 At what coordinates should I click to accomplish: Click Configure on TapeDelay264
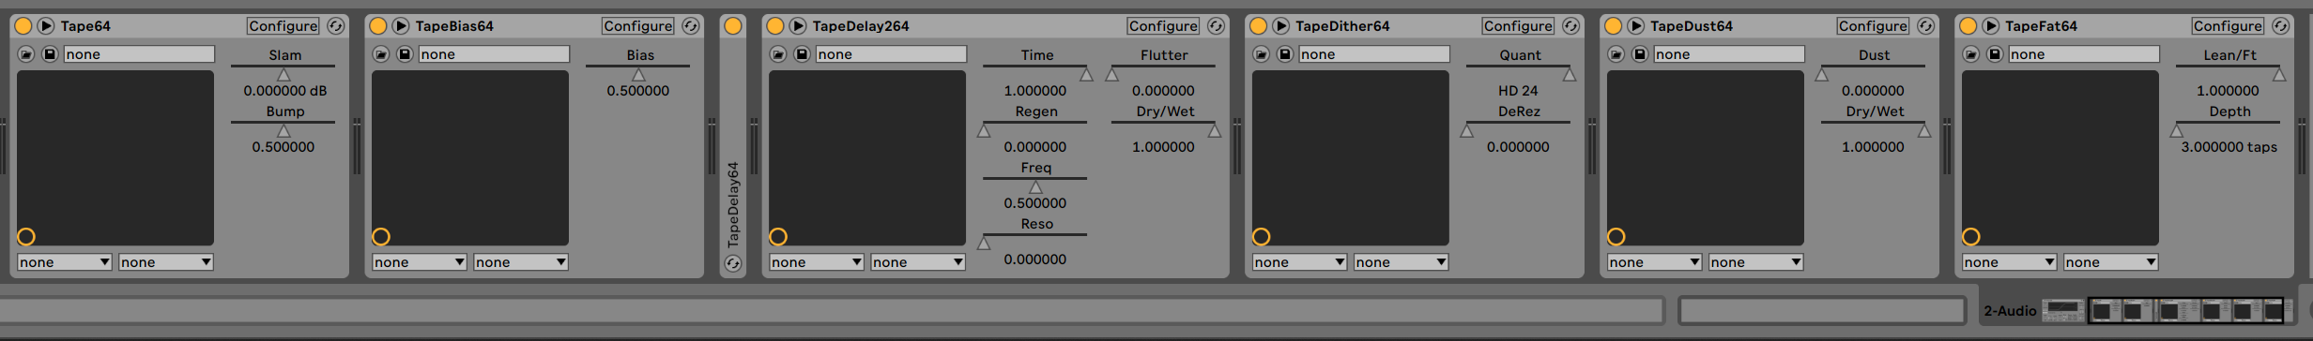click(x=1163, y=26)
